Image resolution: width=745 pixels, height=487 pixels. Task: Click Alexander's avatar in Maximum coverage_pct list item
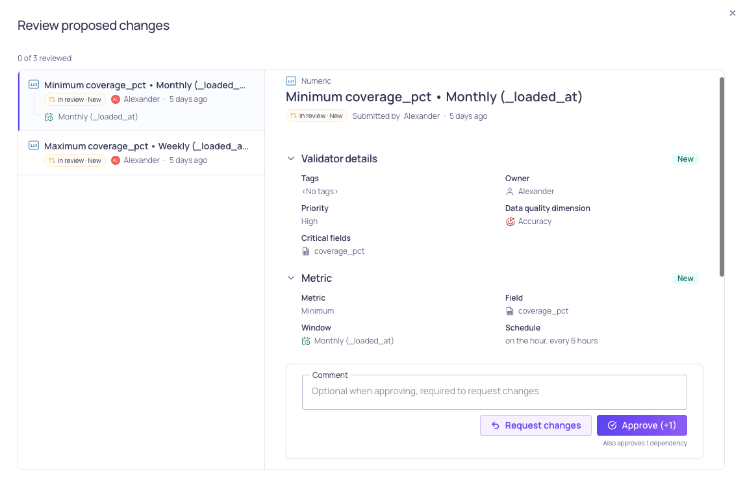pyautogui.click(x=116, y=160)
